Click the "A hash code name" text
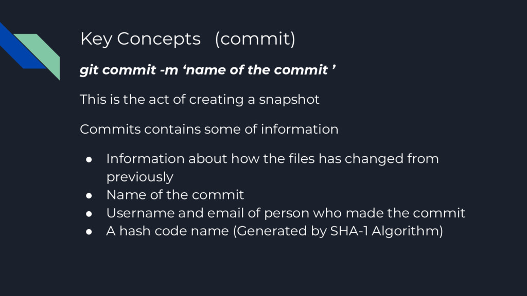The height and width of the screenshot is (296, 527). click(168, 231)
